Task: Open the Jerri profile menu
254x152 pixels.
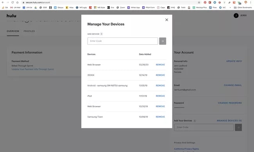Action: pos(240,16)
